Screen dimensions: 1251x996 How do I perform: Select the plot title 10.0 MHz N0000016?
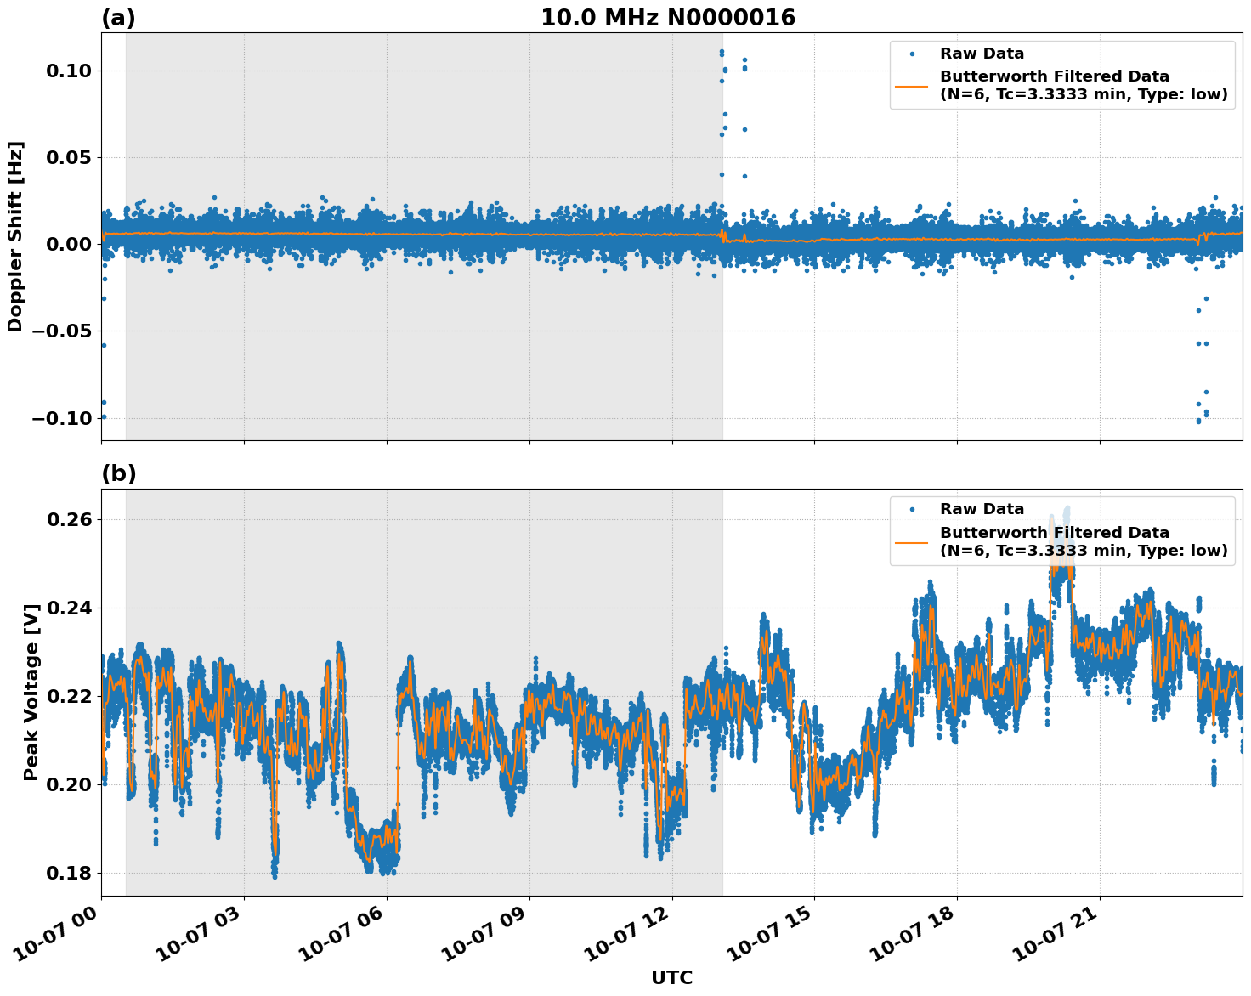point(668,16)
